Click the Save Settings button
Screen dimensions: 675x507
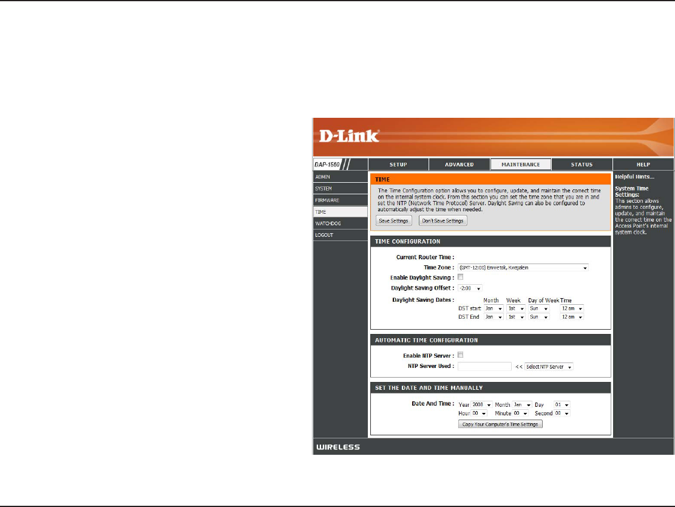click(x=393, y=220)
